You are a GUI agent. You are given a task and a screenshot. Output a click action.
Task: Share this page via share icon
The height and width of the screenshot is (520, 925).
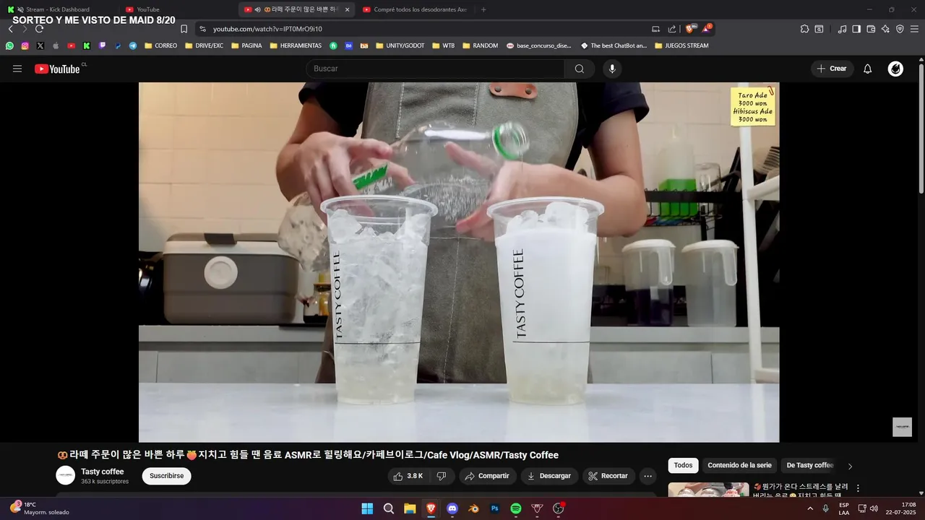[672, 29]
